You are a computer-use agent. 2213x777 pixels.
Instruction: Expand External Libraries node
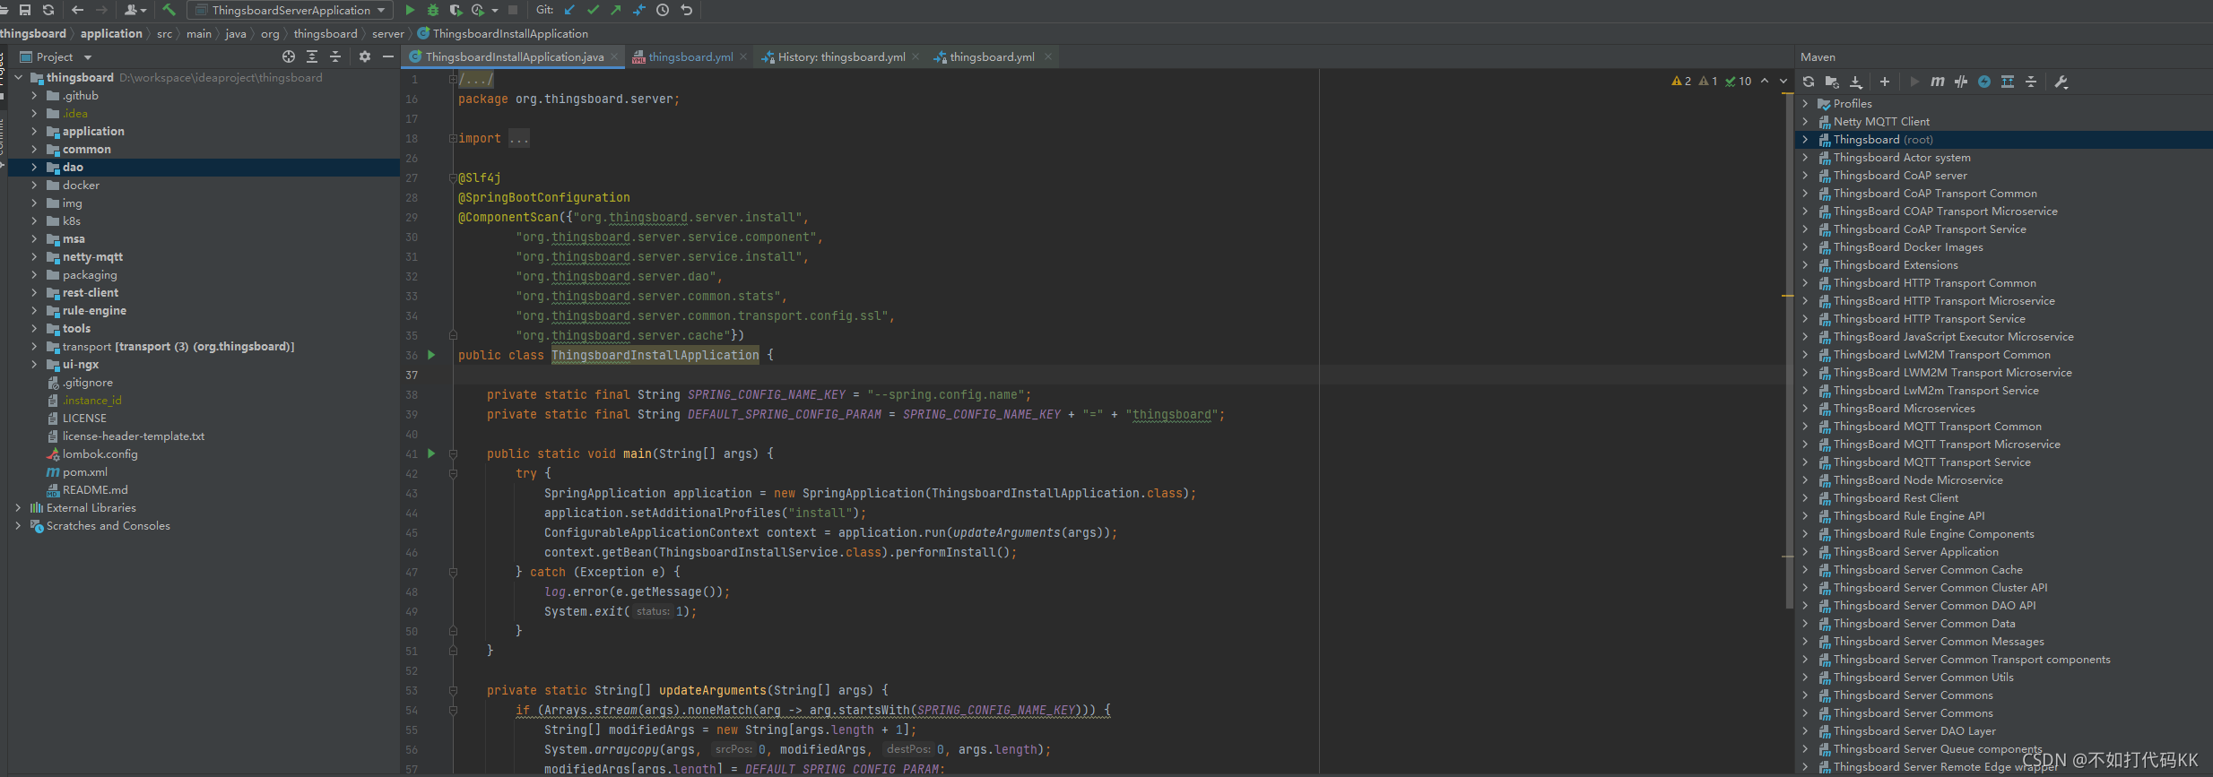[18, 507]
